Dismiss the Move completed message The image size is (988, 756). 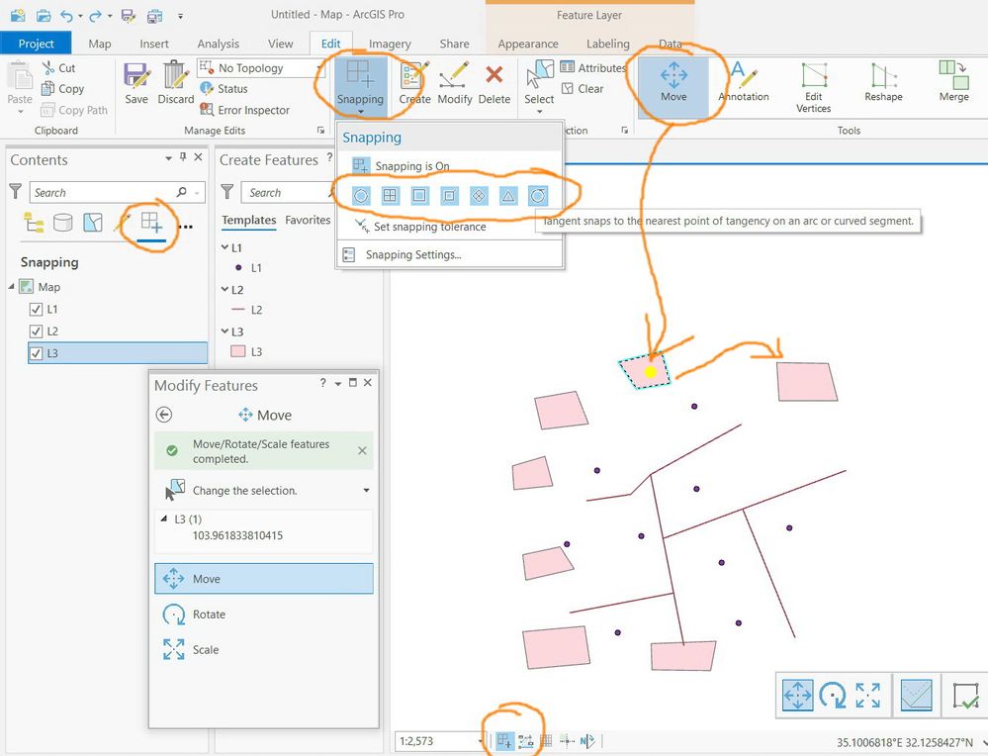pyautogui.click(x=362, y=450)
